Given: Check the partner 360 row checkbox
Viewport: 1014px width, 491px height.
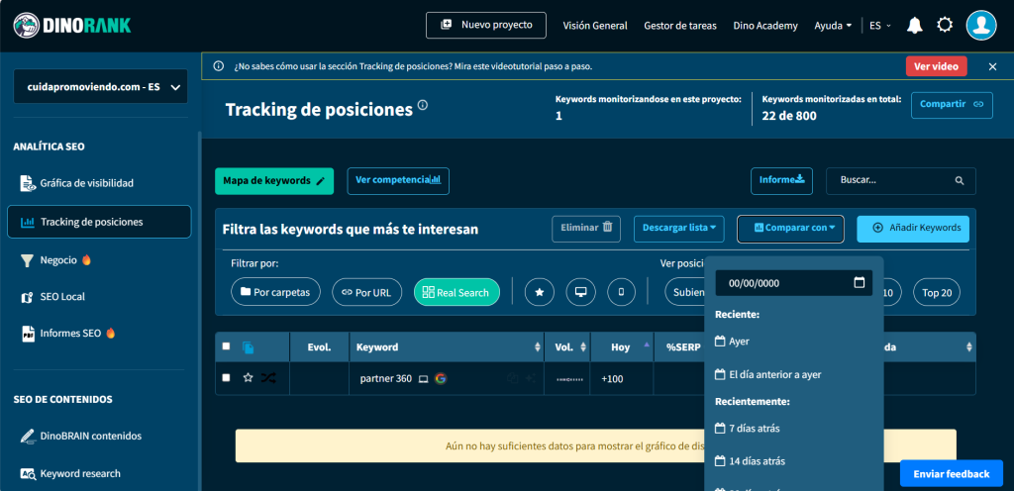Looking at the screenshot, I should [227, 378].
